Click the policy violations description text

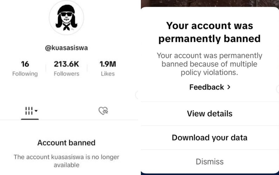pos(210,64)
